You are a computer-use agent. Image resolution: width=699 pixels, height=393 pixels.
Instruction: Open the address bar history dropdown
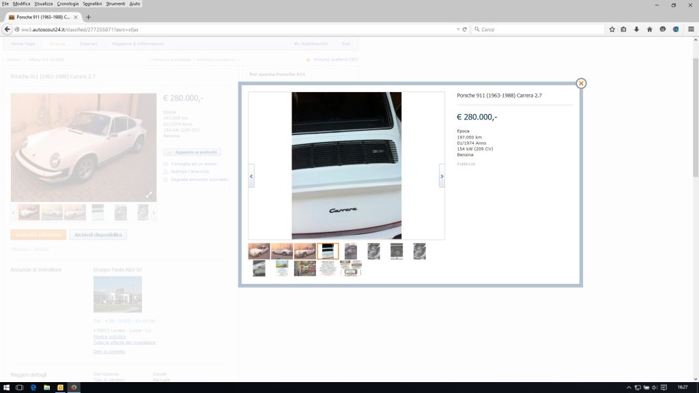(x=458, y=29)
